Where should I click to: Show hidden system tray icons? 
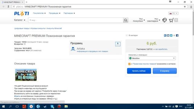163,107
